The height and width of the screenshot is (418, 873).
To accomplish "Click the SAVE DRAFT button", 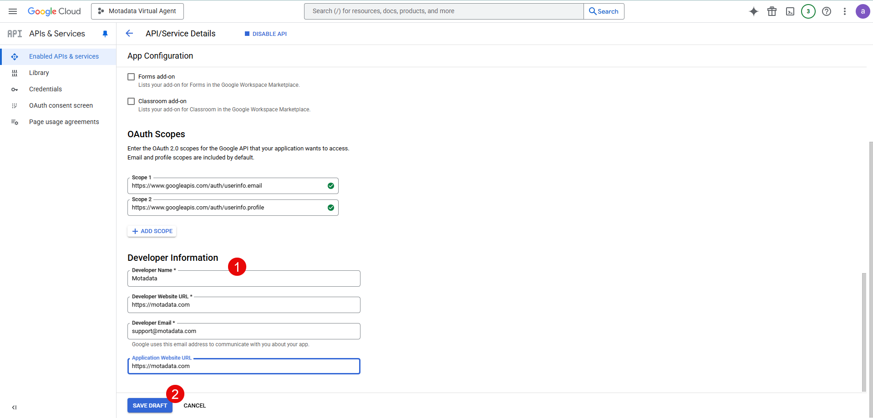I will [150, 405].
